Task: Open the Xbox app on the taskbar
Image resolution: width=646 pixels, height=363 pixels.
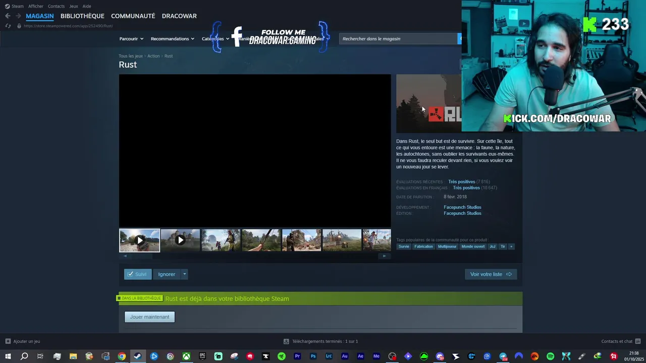Action: [x=186, y=356]
